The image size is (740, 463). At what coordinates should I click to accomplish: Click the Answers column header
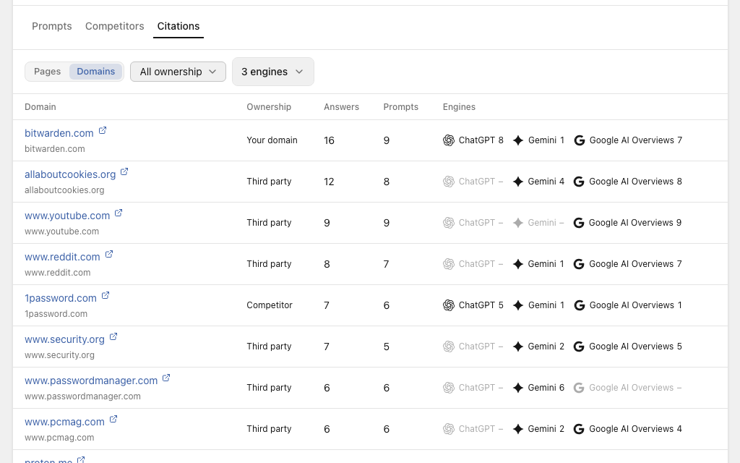click(x=341, y=107)
